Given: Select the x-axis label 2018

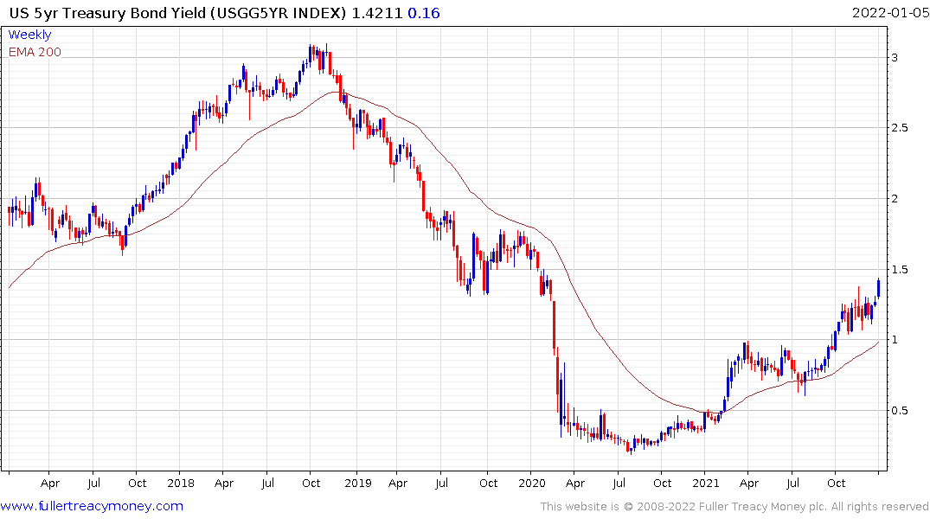Looking at the screenshot, I should click(x=181, y=483).
